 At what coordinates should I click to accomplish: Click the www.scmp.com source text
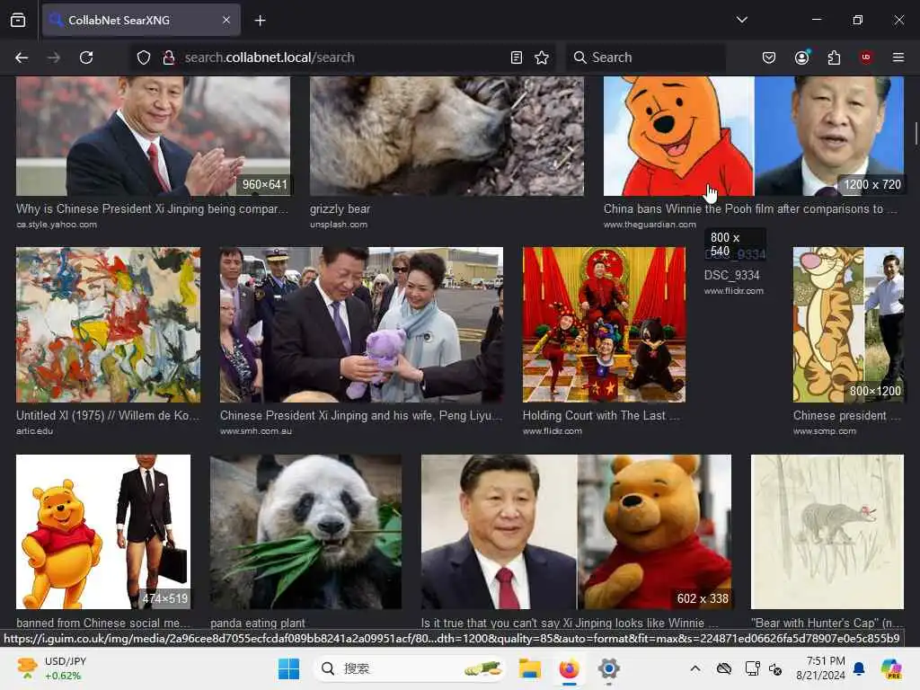click(x=825, y=431)
